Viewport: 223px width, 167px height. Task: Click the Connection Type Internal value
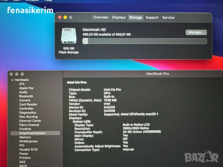(x=128, y=149)
